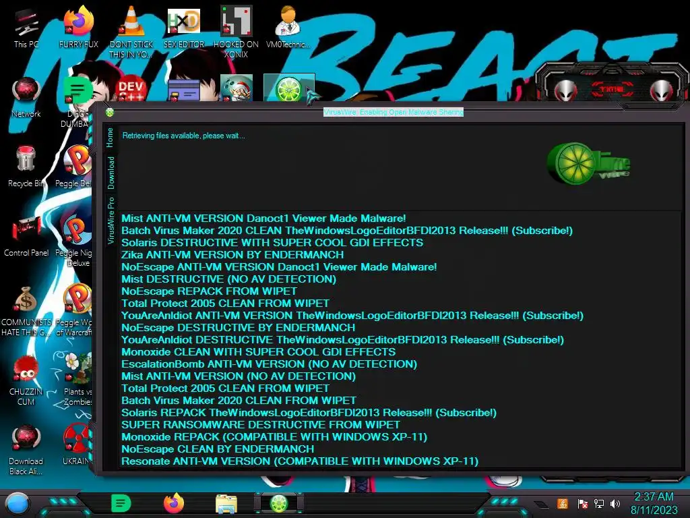Select YouAreAnIdiot DESTRUCTIVE entry
This screenshot has width=690, height=518.
342,340
